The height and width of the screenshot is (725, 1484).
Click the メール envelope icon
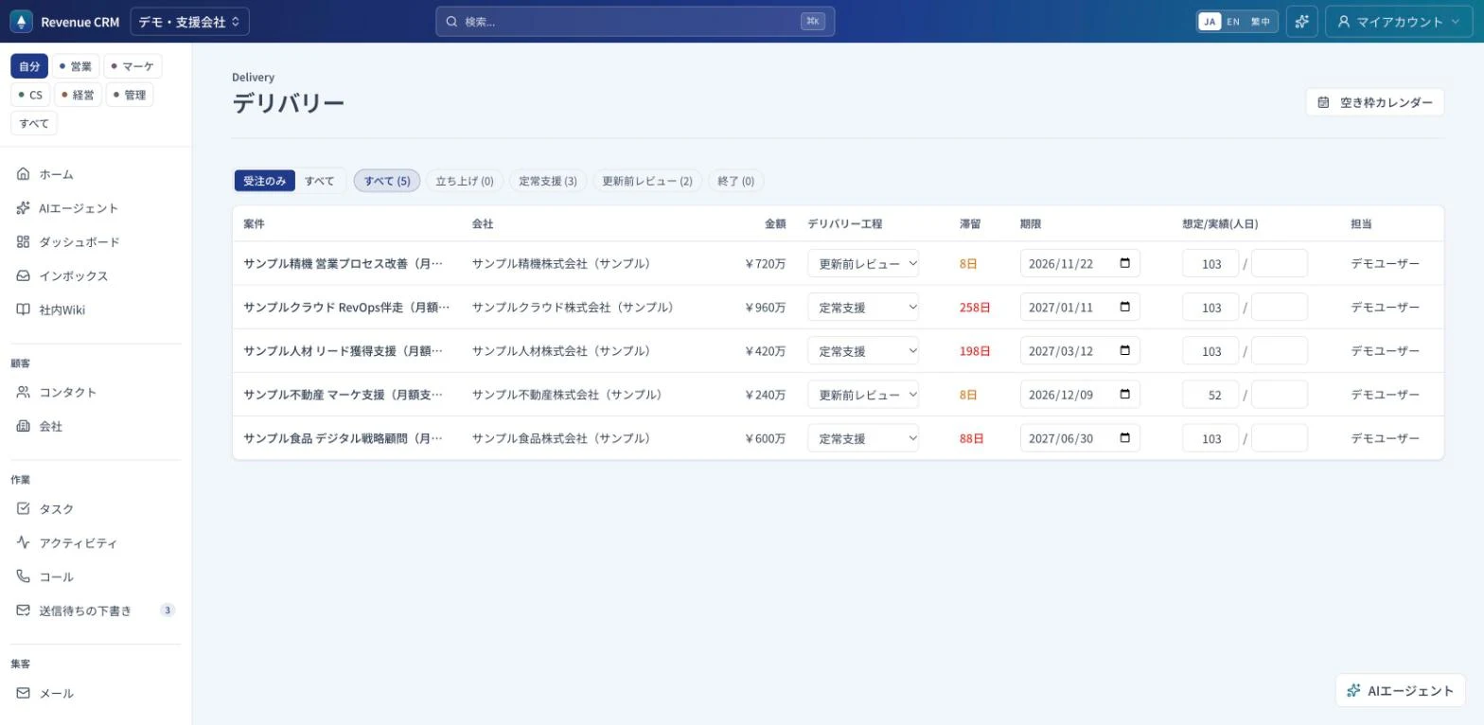(24, 694)
